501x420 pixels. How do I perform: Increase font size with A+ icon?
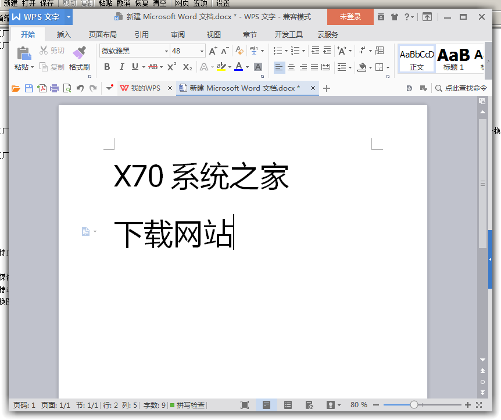pos(213,51)
